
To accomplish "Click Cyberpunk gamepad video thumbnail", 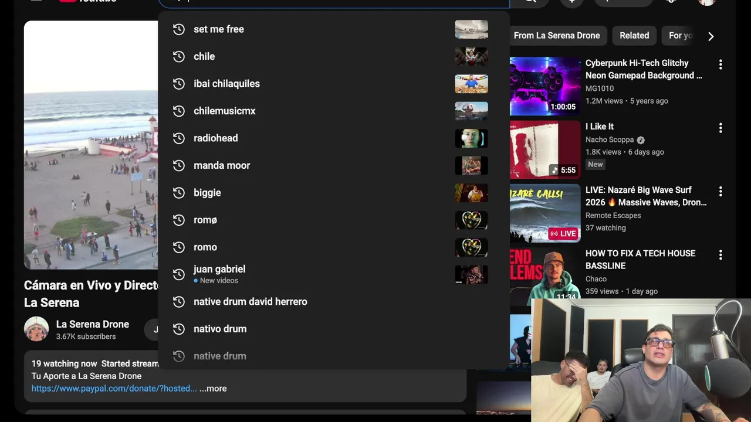I will coord(545,86).
